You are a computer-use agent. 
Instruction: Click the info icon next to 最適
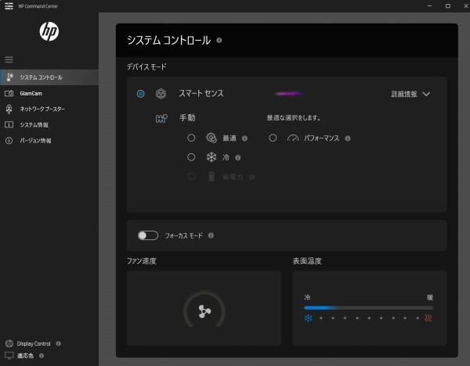[245, 138]
